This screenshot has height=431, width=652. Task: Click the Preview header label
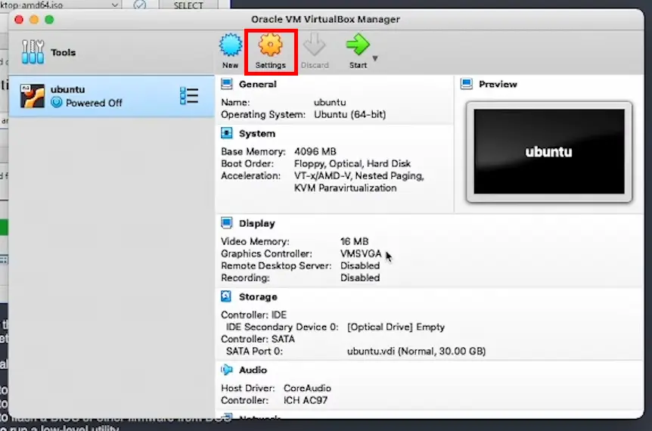pyautogui.click(x=498, y=85)
